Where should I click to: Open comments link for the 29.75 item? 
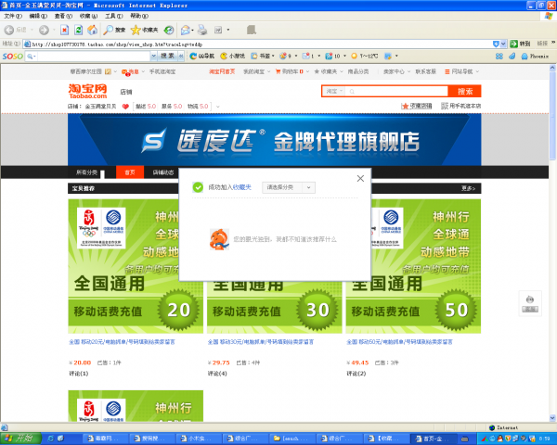217,374
